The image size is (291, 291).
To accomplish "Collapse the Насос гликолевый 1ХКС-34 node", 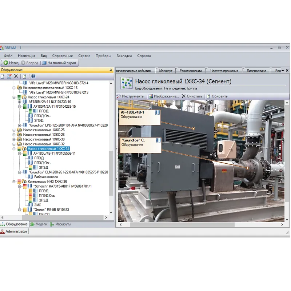I will [14, 149].
